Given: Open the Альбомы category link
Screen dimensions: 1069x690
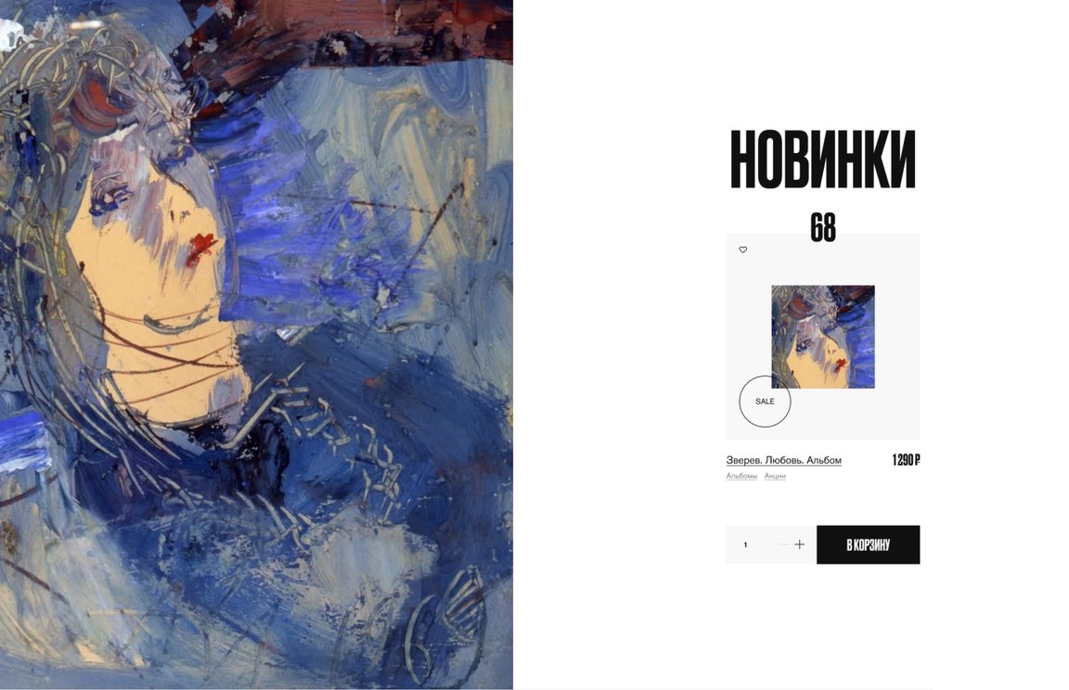Looking at the screenshot, I should point(741,476).
